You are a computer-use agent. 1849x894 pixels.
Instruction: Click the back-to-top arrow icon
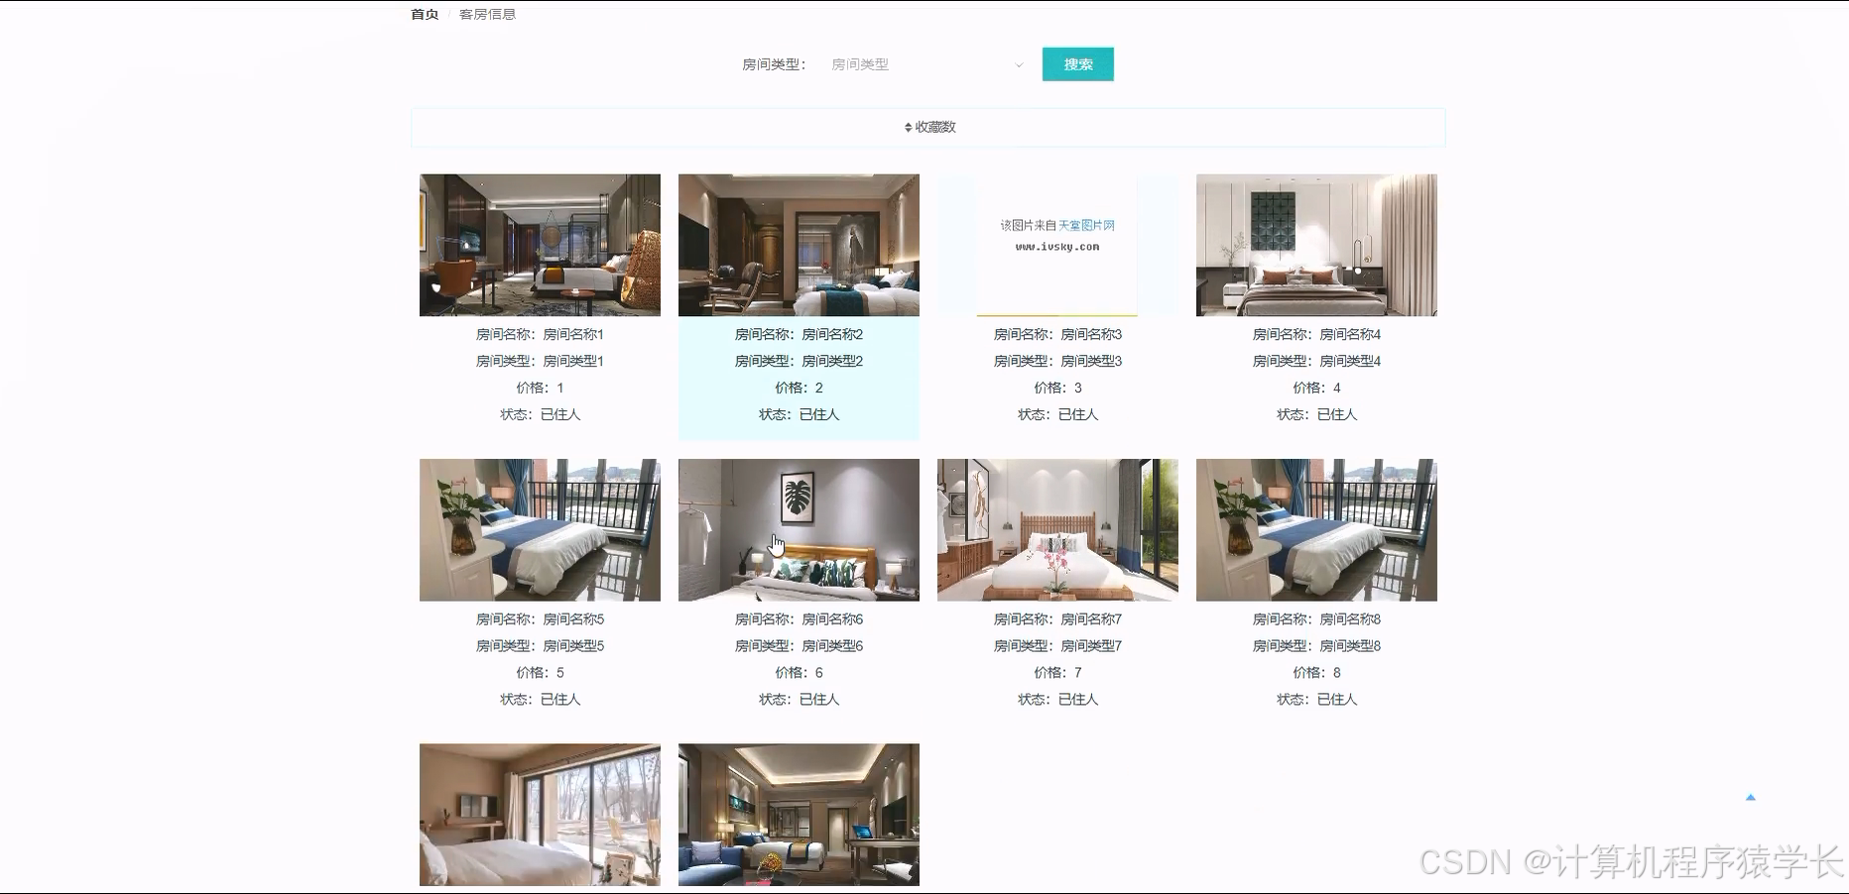tap(1752, 796)
